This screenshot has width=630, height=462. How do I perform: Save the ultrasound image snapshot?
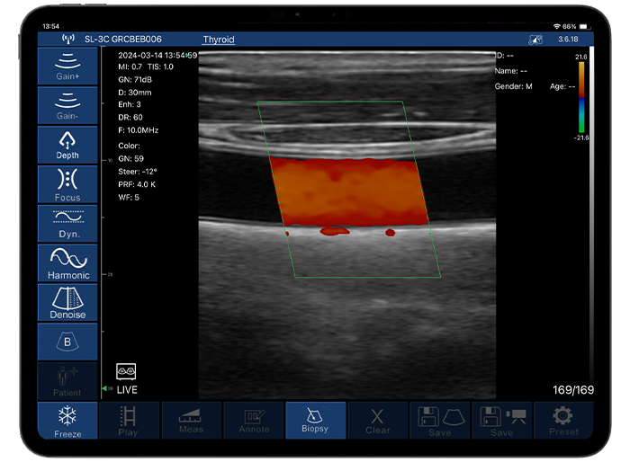point(440,421)
